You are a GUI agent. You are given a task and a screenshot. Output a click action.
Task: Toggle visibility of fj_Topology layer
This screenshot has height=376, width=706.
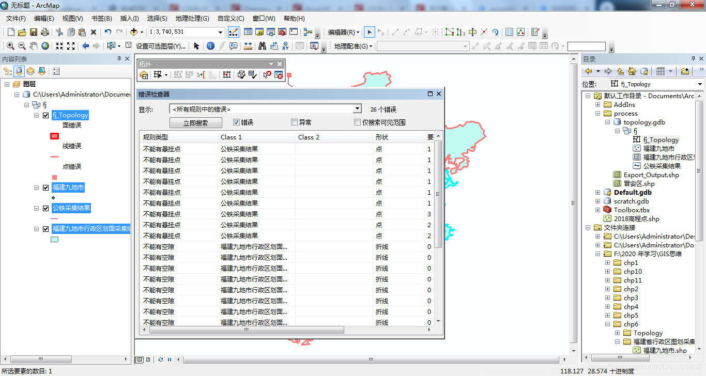45,115
